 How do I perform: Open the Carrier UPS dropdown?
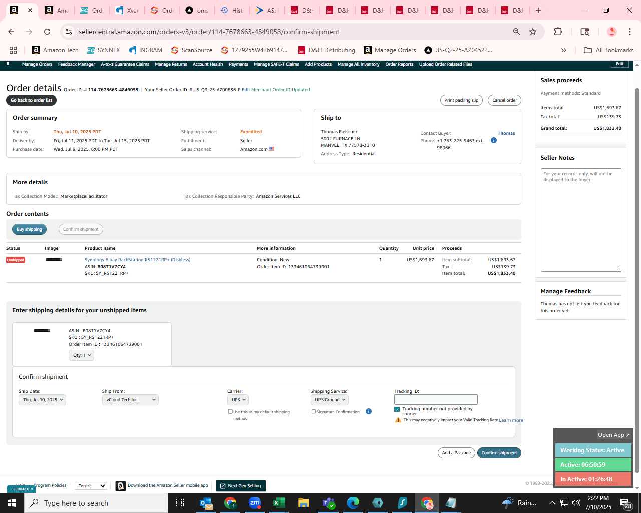coord(238,400)
